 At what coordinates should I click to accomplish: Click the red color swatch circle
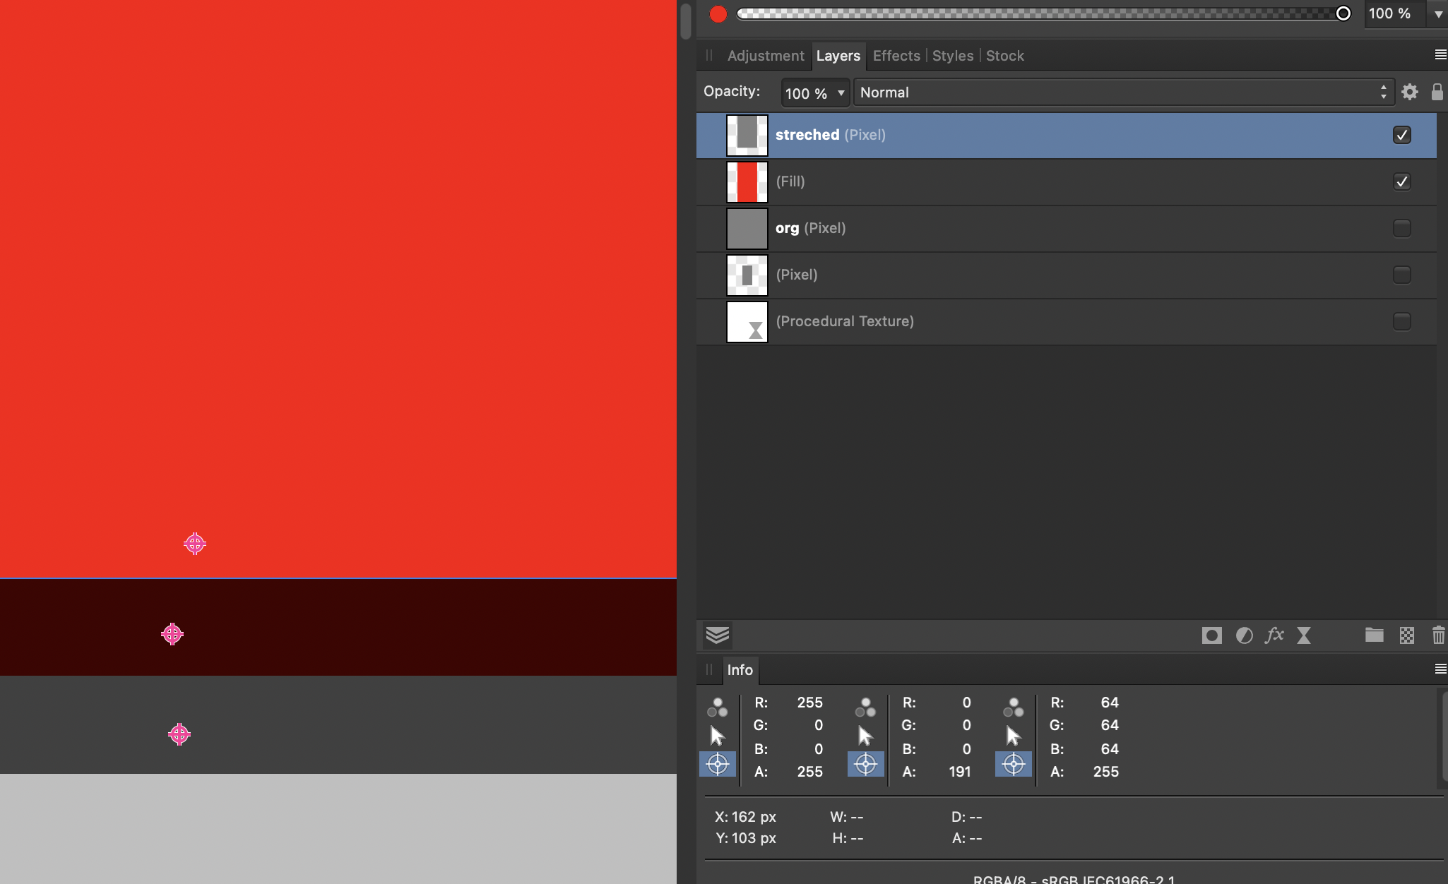coord(718,14)
